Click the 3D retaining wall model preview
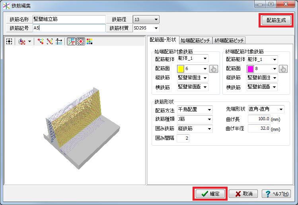Image resolution: width=298 pixels, height=205 pixels. coord(81,128)
